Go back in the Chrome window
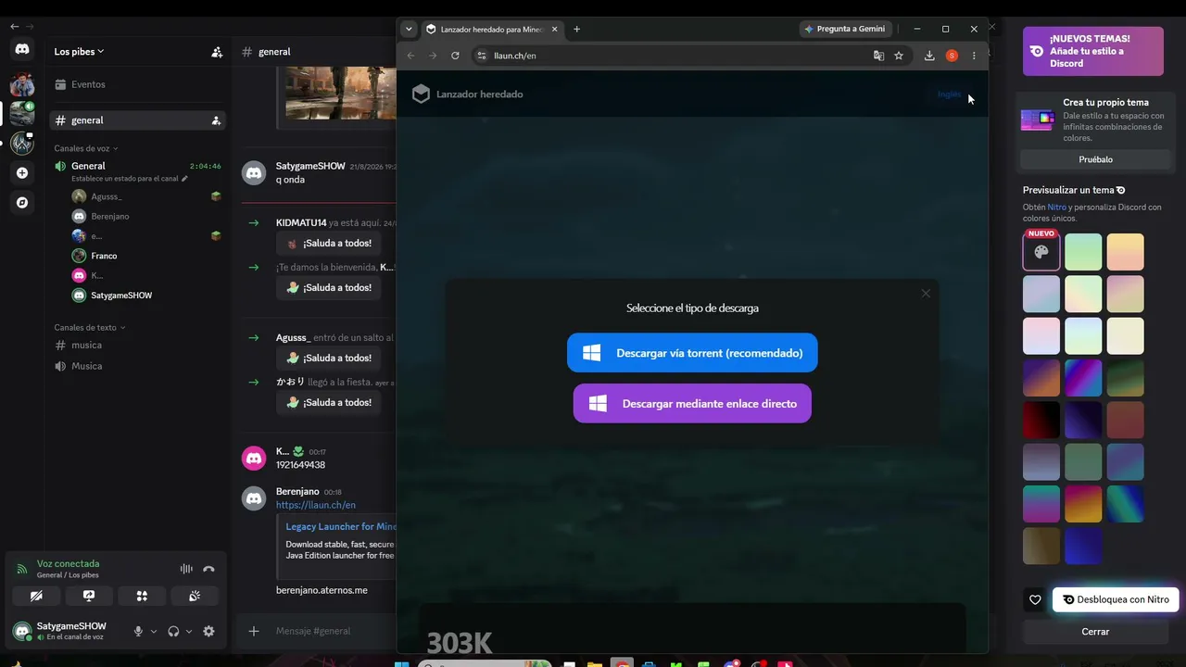Image resolution: width=1186 pixels, height=667 pixels. [411, 56]
